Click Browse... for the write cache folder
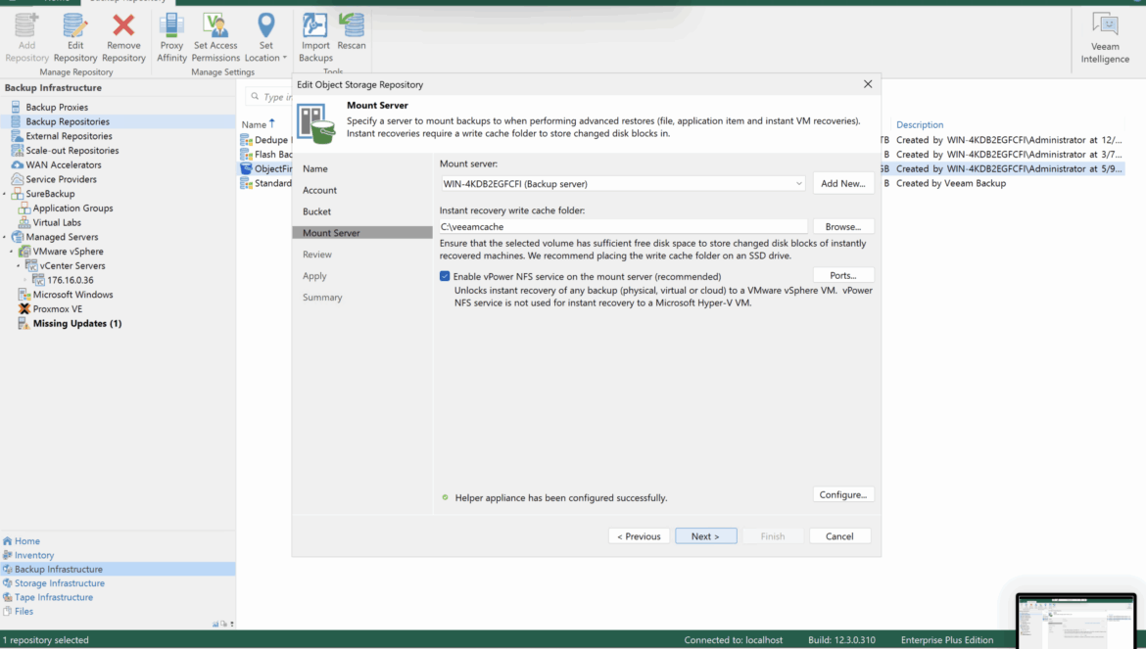 842,226
